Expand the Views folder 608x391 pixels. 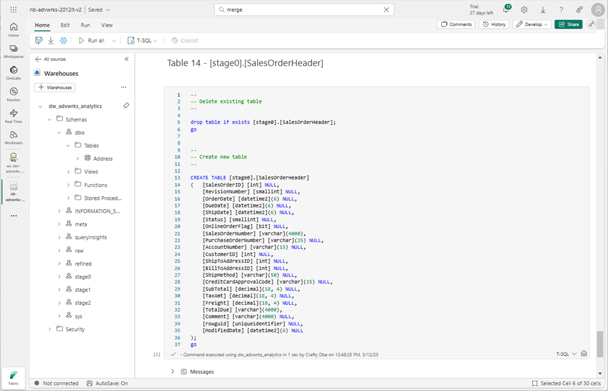point(68,171)
